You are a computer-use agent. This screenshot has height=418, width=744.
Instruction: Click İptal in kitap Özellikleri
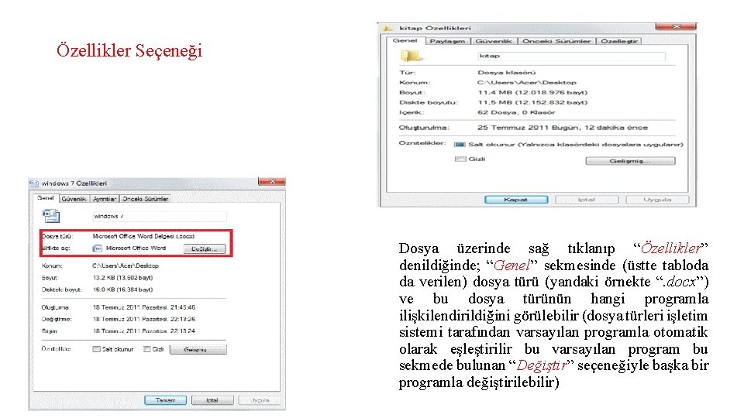587,200
